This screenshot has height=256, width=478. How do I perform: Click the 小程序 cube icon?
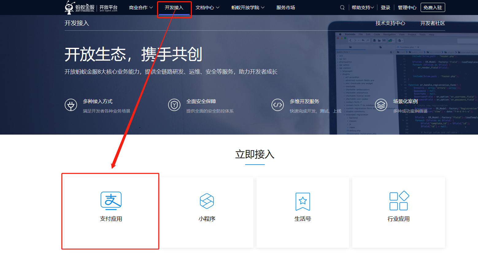(207, 201)
